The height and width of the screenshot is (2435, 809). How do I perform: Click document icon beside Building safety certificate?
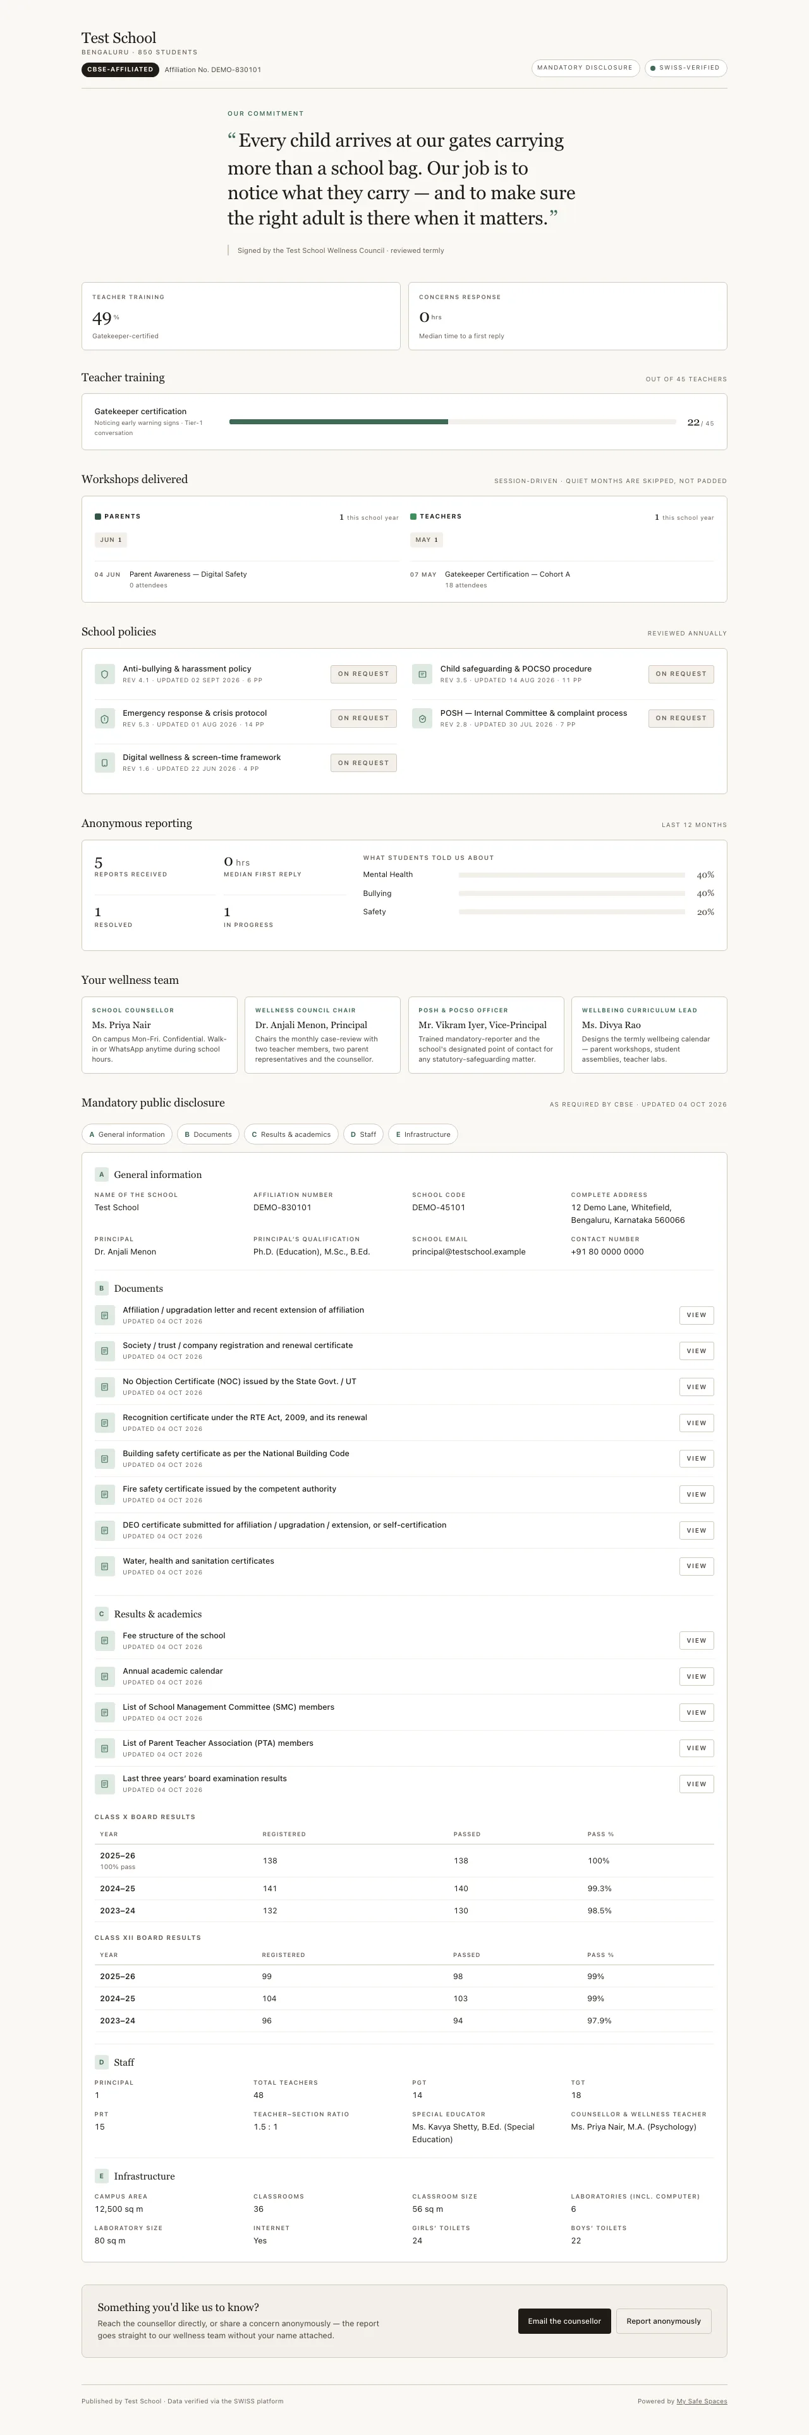point(104,1459)
